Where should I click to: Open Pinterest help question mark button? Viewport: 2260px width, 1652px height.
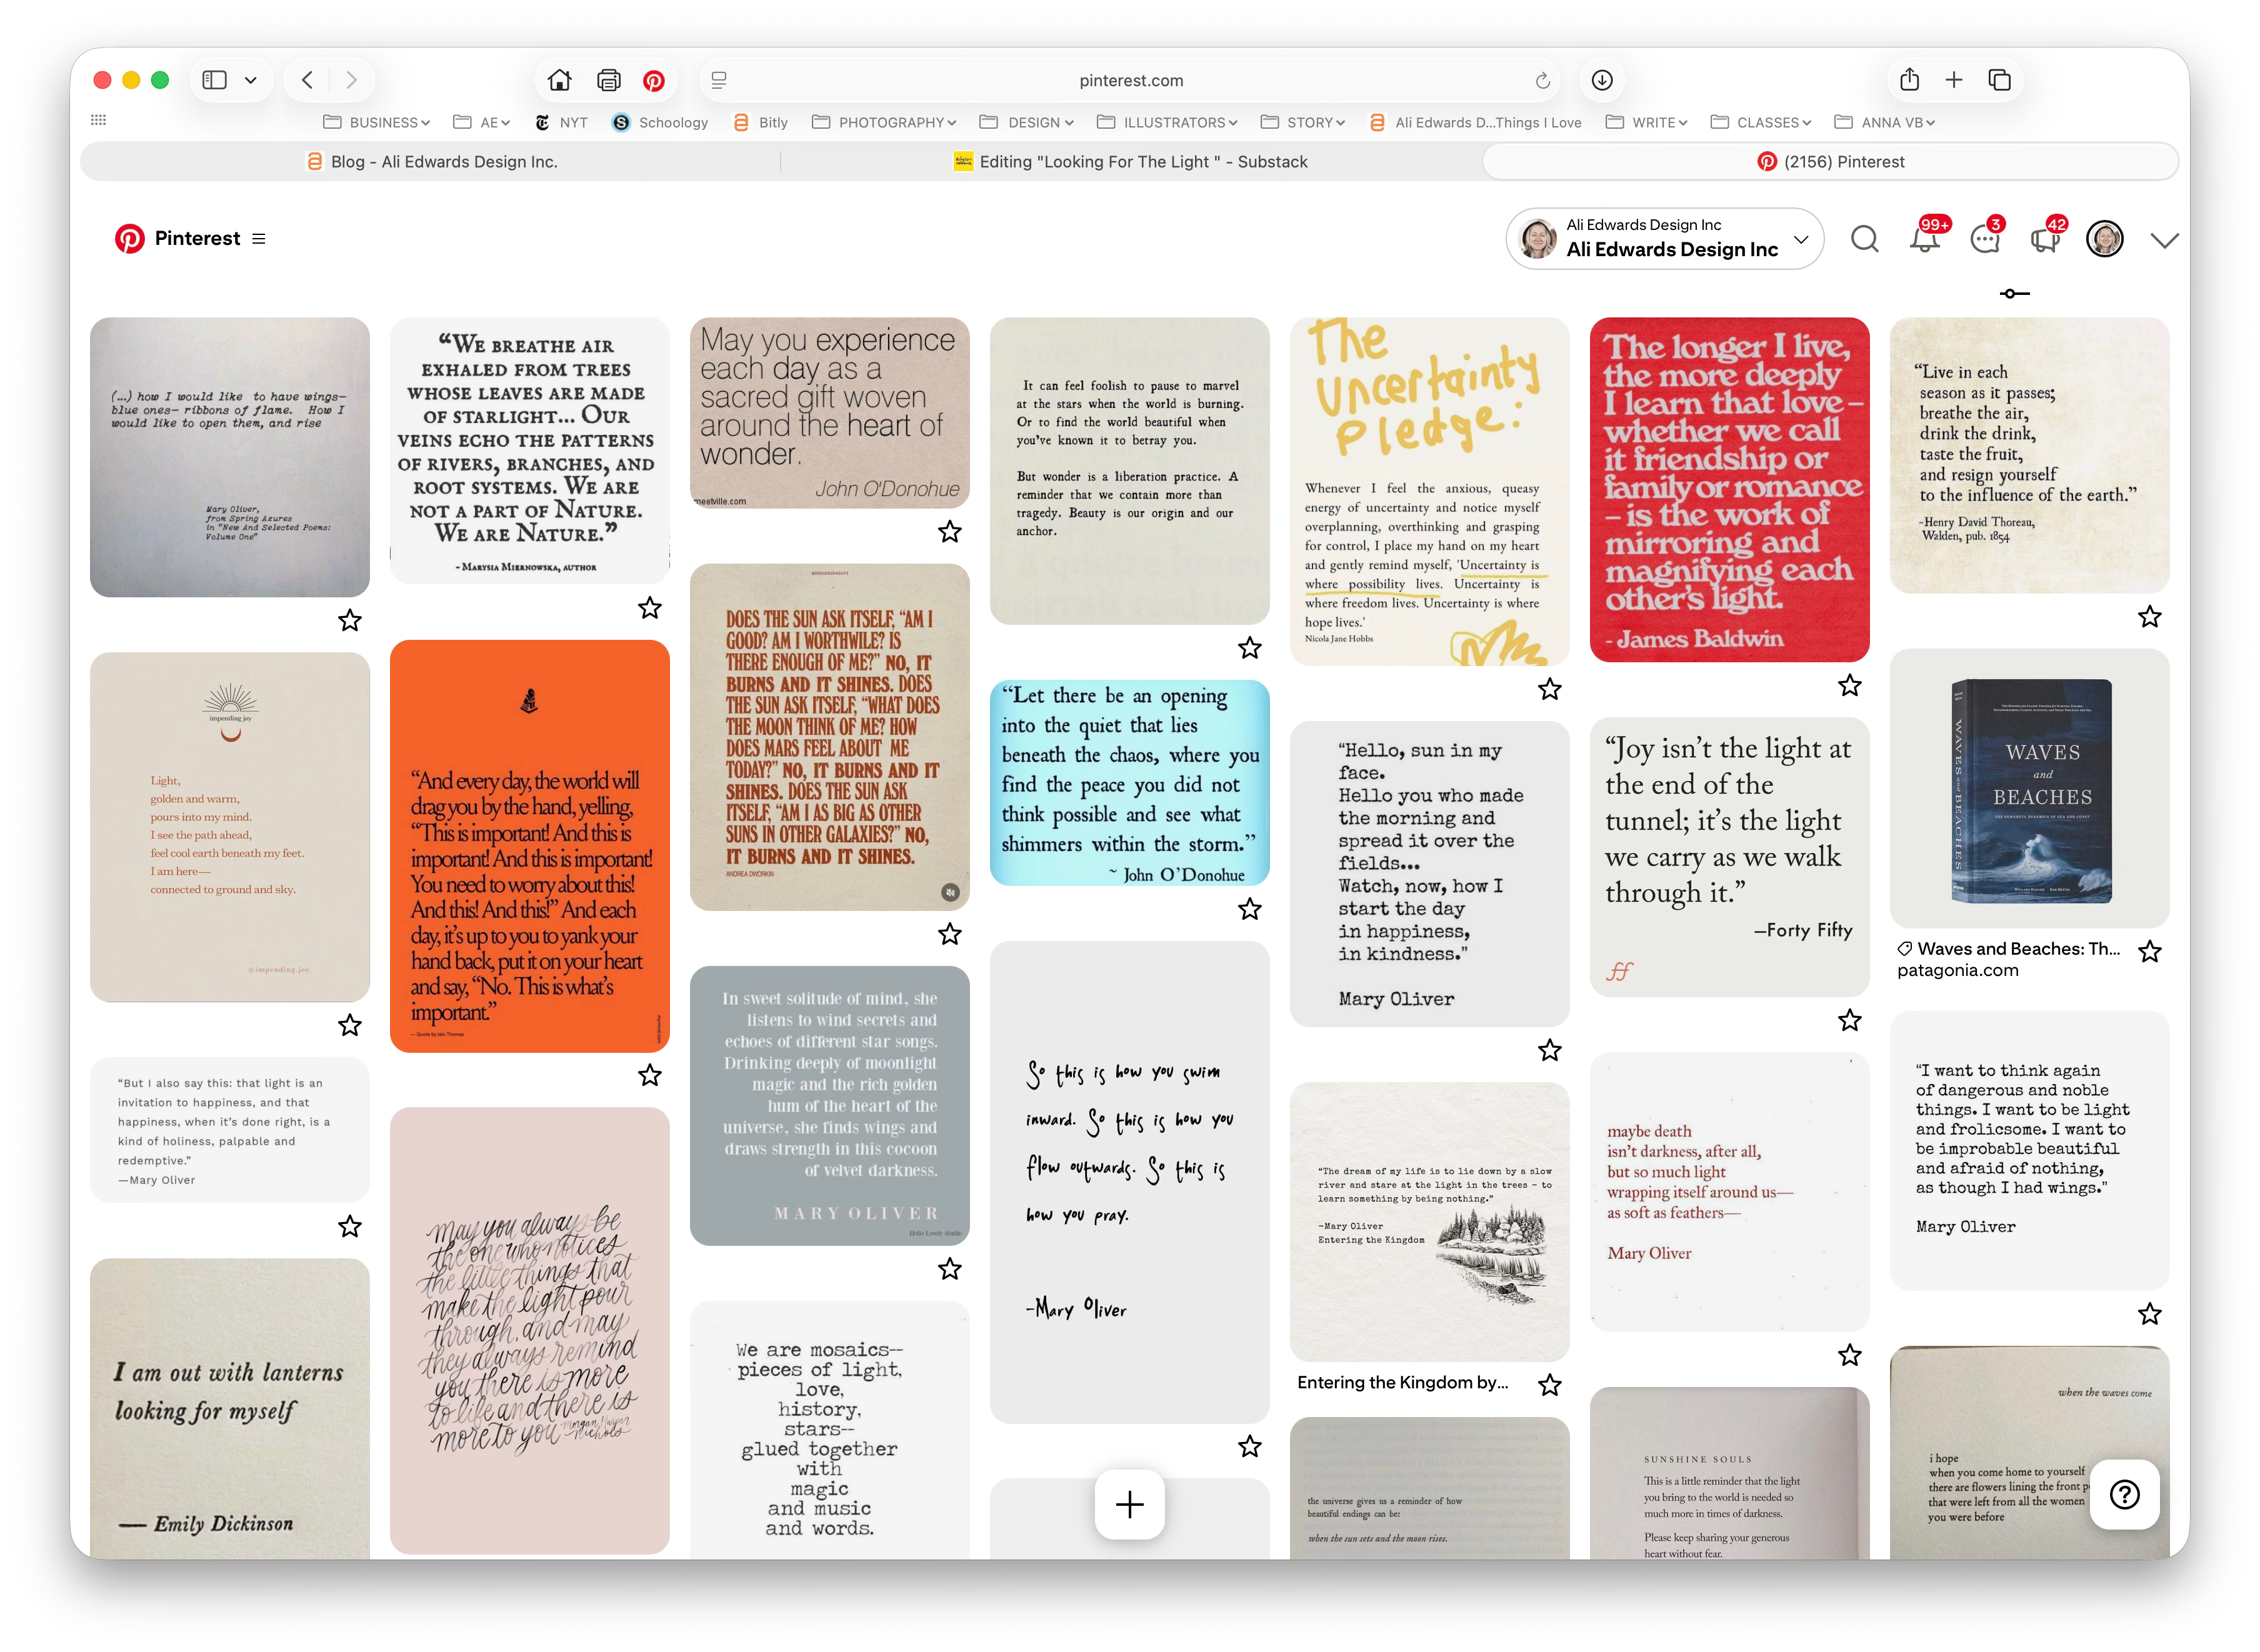click(x=2124, y=1494)
